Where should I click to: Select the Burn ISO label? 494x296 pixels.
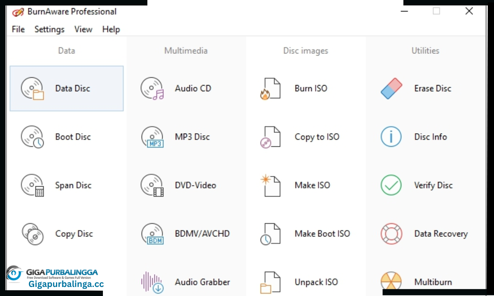(311, 88)
